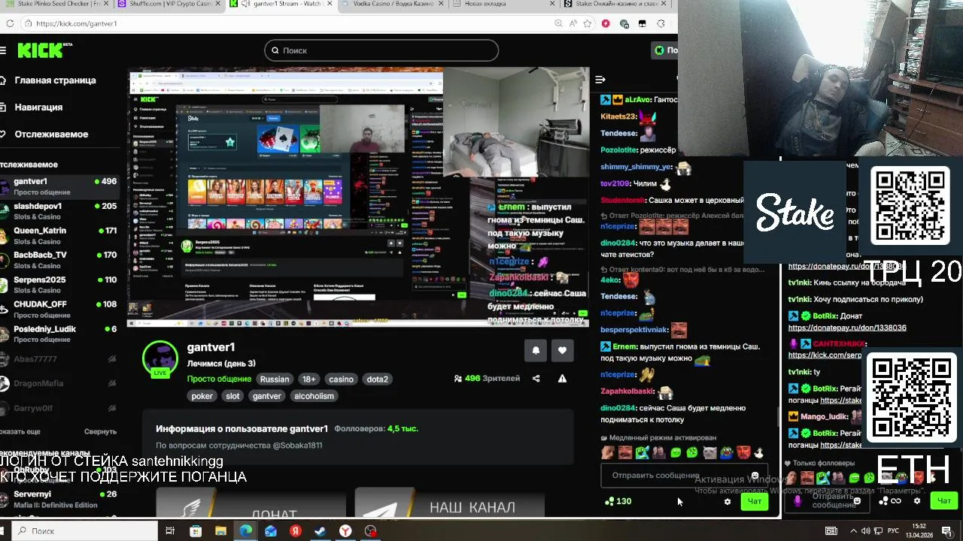963x541 pixels.
Task: Switch to the Shuffle.com browser tab
Action: click(169, 4)
